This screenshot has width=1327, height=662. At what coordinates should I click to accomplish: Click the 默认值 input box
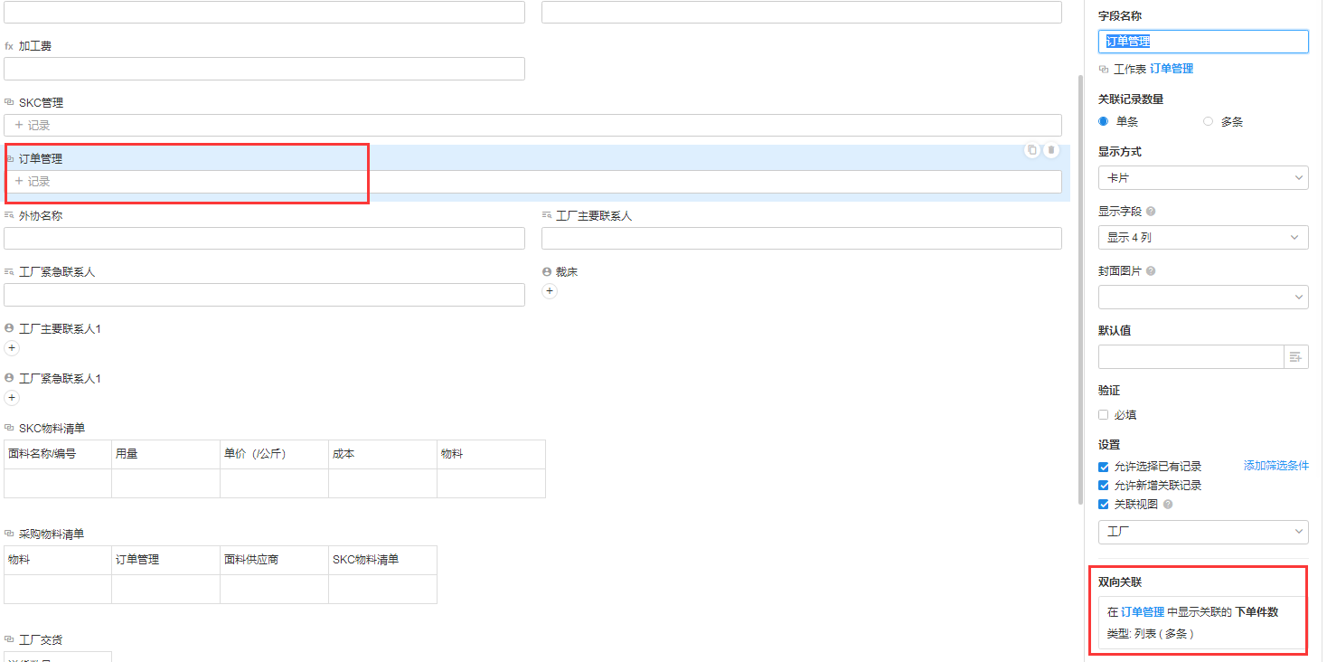tap(1191, 357)
